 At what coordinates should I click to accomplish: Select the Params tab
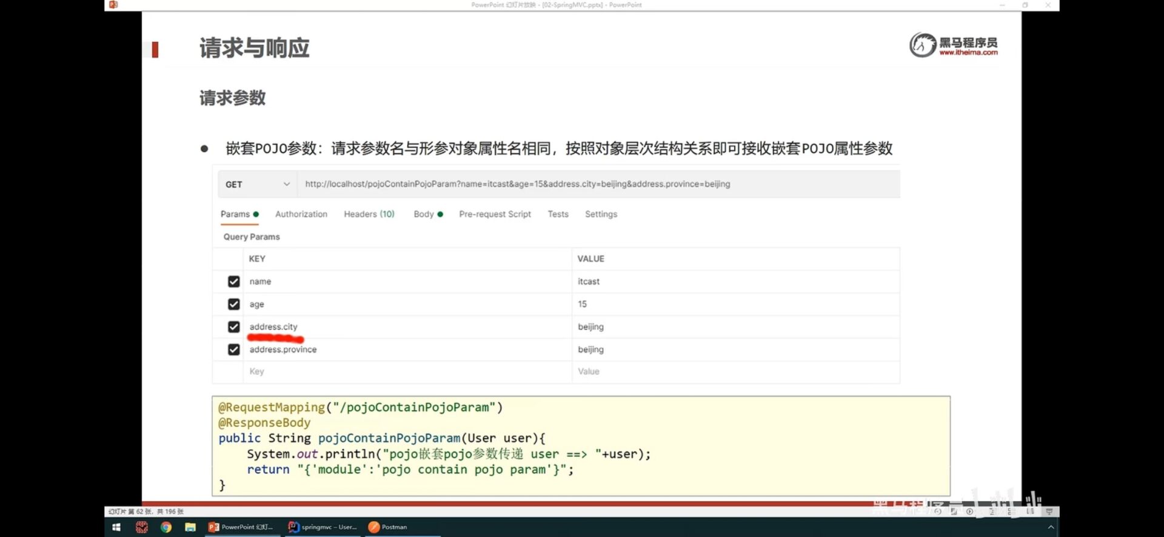pos(239,214)
